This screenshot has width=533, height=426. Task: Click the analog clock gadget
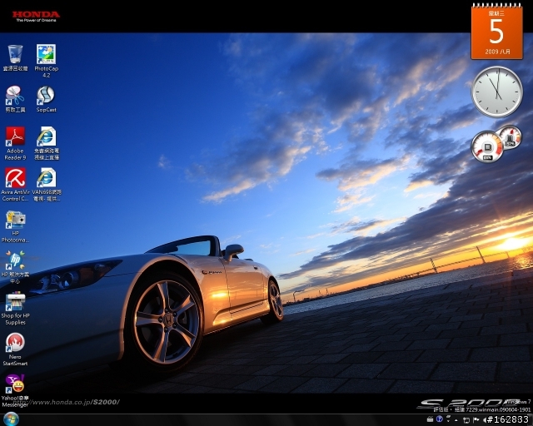coord(497,92)
